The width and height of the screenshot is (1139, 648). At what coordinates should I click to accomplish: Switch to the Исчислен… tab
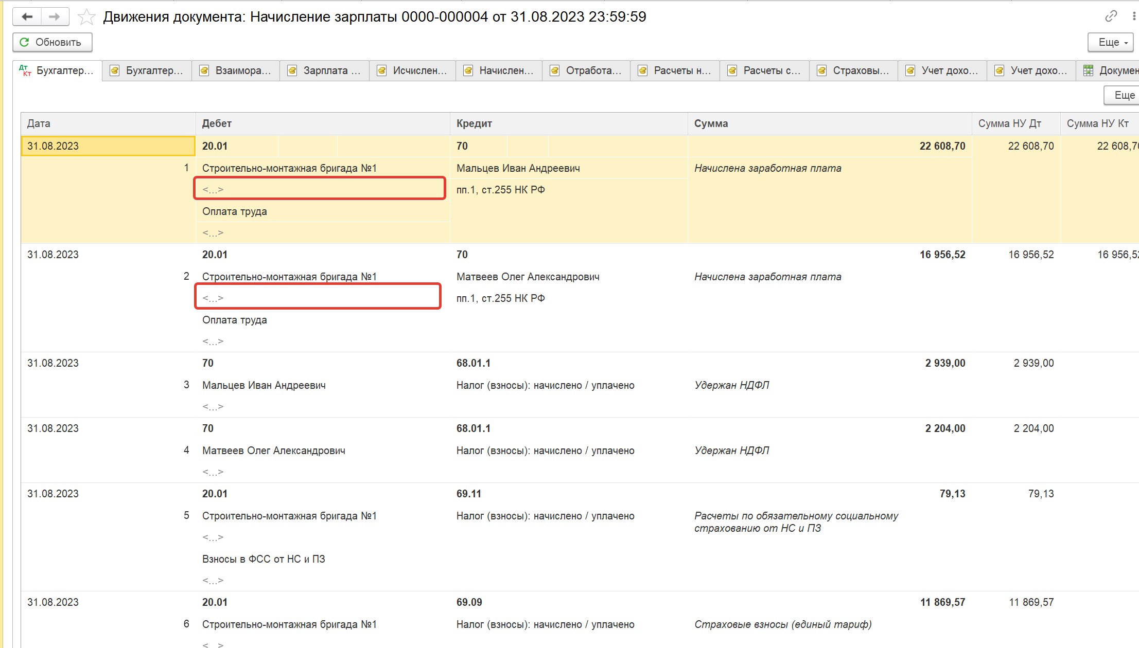tap(419, 70)
